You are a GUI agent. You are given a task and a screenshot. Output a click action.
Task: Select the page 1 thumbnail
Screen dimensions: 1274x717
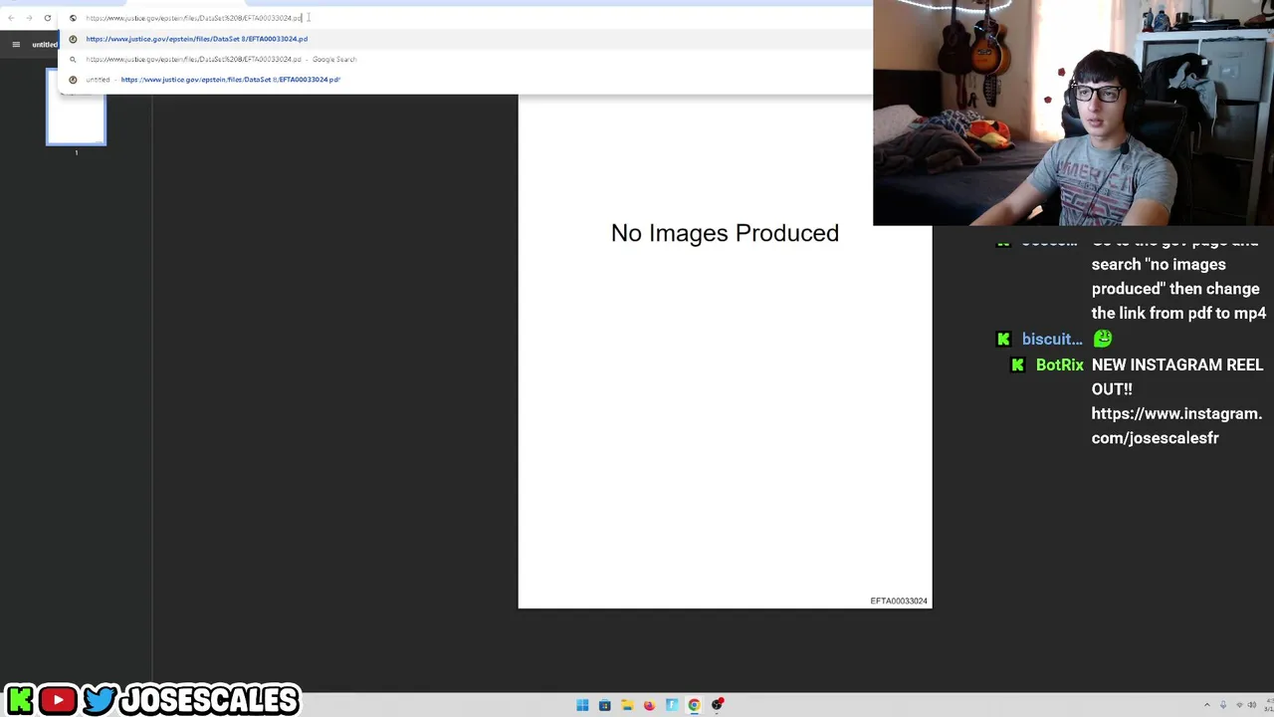pyautogui.click(x=76, y=107)
